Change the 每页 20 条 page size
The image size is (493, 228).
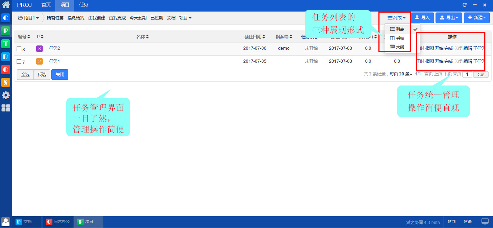[400, 74]
